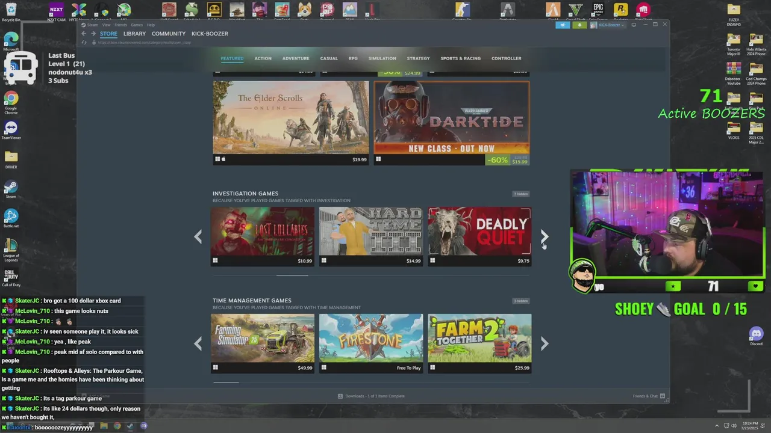Open Discord desktop shortcut
This screenshot has height=433, width=771.
756,336
